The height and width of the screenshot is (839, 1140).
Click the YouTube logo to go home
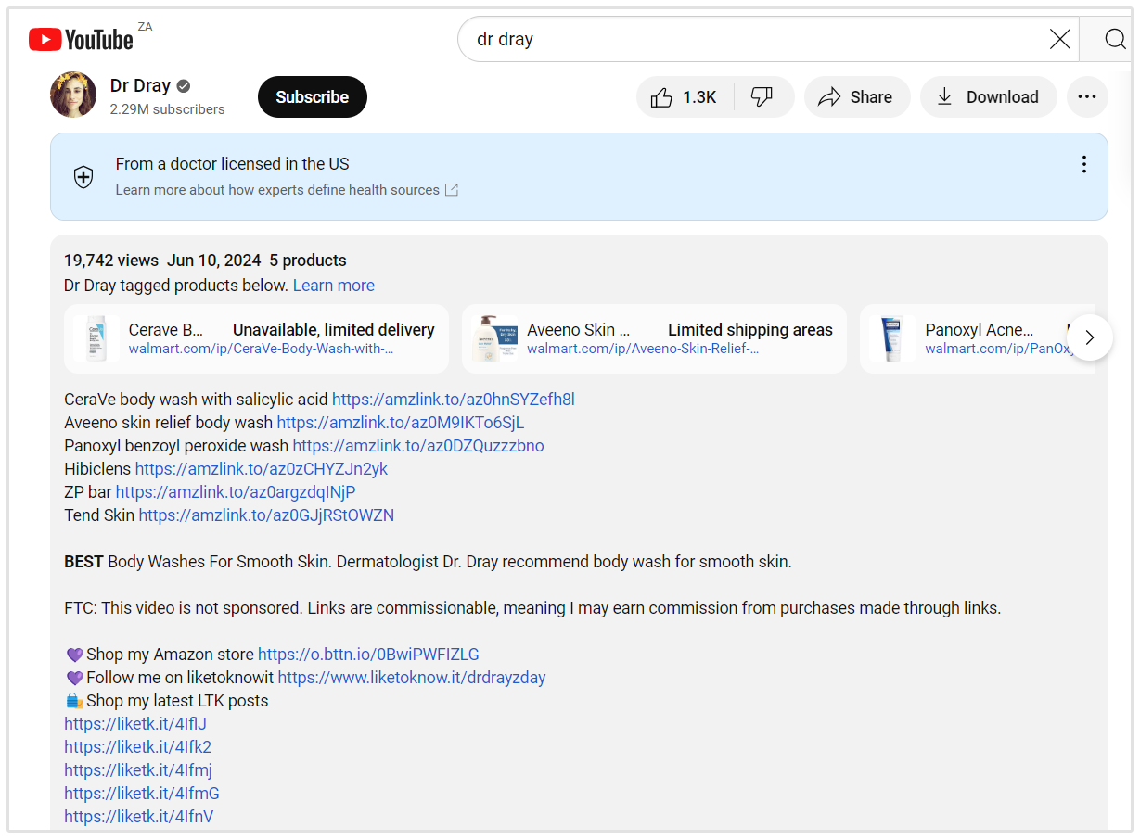(x=82, y=39)
